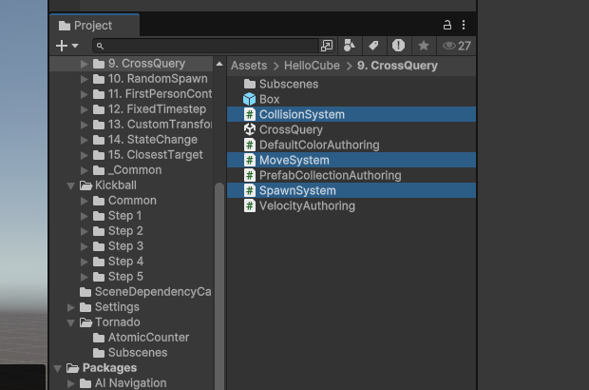Select PrefabCollectionAuthoring script icon
Viewport: 589px width, 390px height.
point(250,175)
